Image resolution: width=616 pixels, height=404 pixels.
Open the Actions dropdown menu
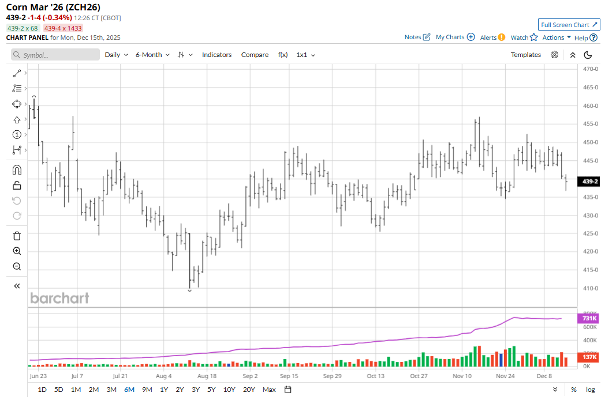[557, 37]
